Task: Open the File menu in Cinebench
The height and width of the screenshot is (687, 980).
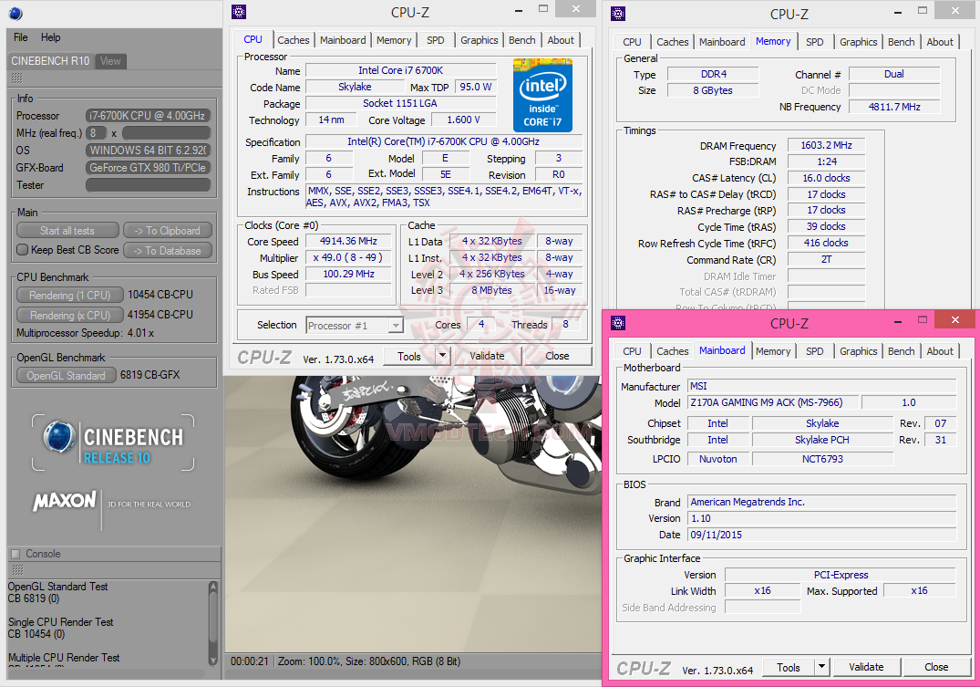Action: (21, 37)
